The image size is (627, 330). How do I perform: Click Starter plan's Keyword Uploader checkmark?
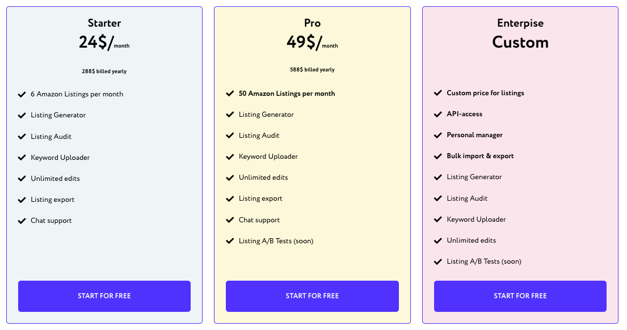click(22, 158)
